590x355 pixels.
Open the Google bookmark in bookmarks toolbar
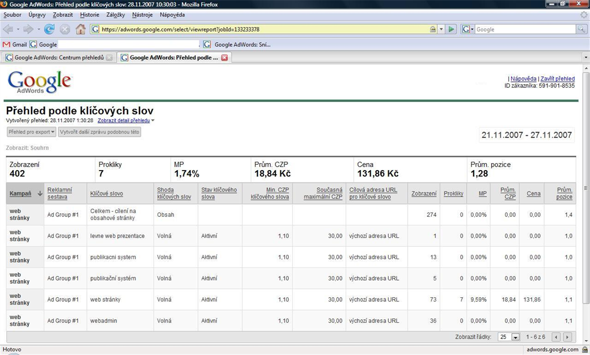pos(43,44)
